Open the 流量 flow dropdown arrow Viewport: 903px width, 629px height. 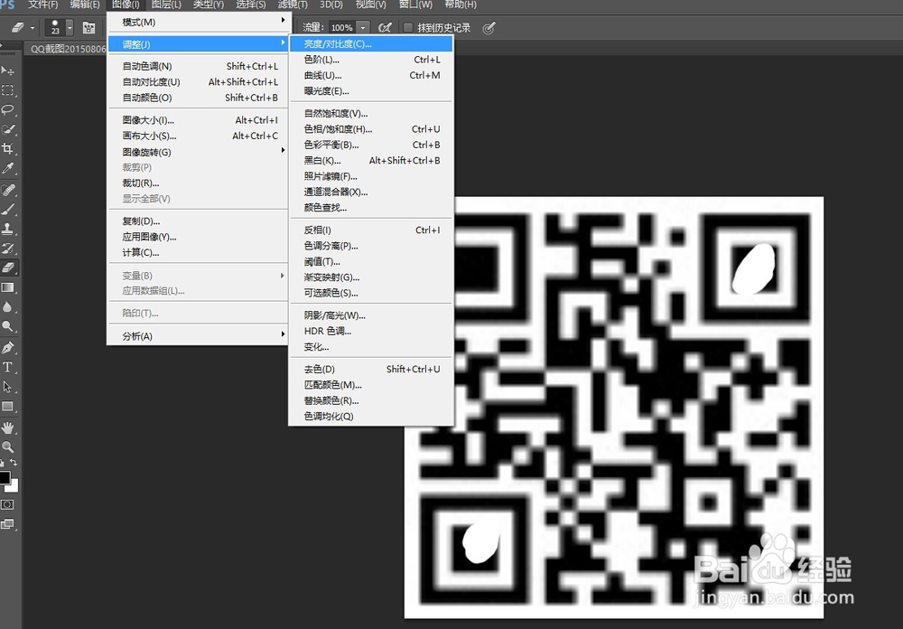pyautogui.click(x=363, y=28)
